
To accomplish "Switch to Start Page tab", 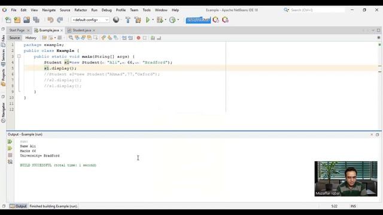I will [17, 30].
